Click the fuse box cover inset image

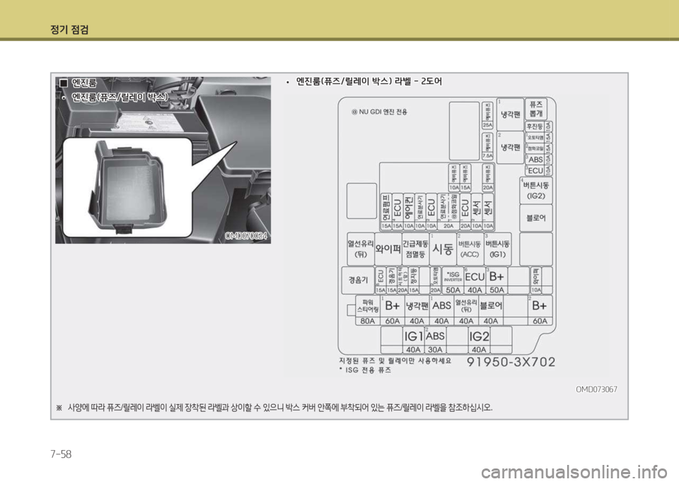click(x=127, y=187)
